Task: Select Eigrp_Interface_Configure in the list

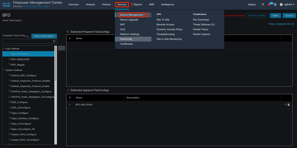Action: (25, 118)
